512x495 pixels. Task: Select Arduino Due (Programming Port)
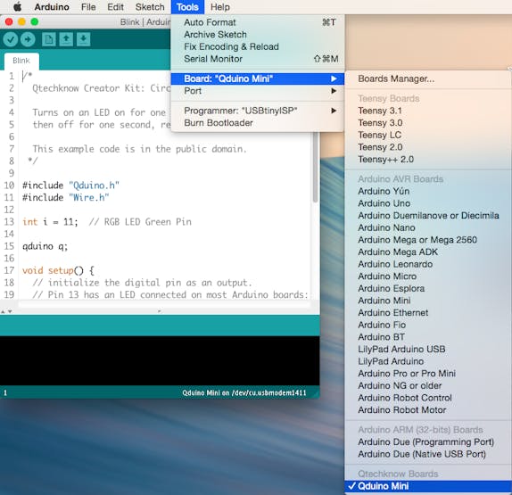[428, 441]
